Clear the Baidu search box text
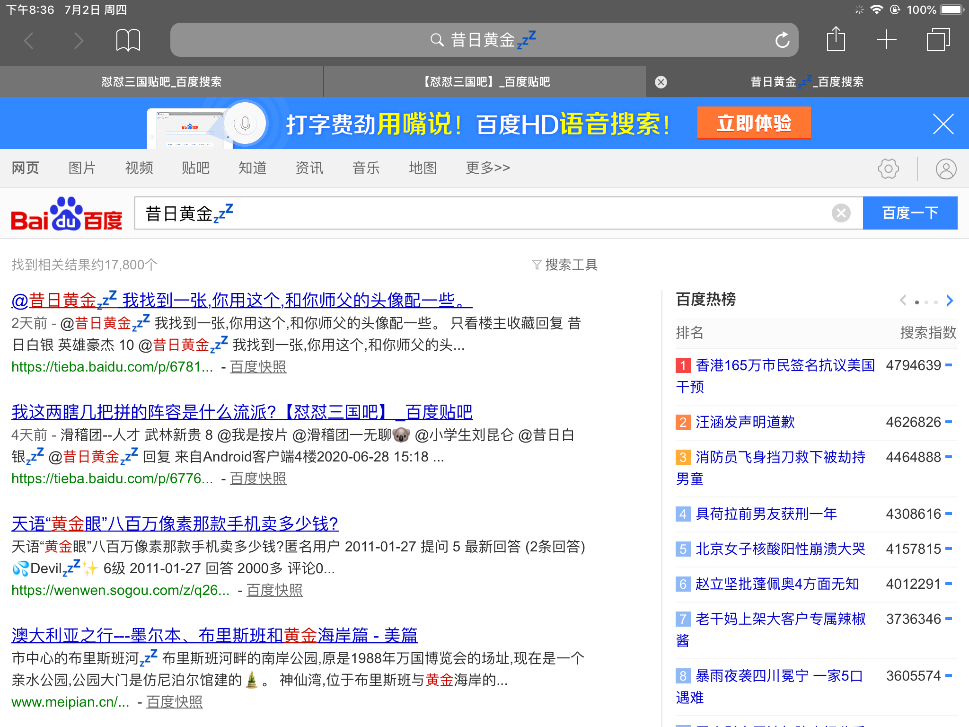 pos(841,213)
